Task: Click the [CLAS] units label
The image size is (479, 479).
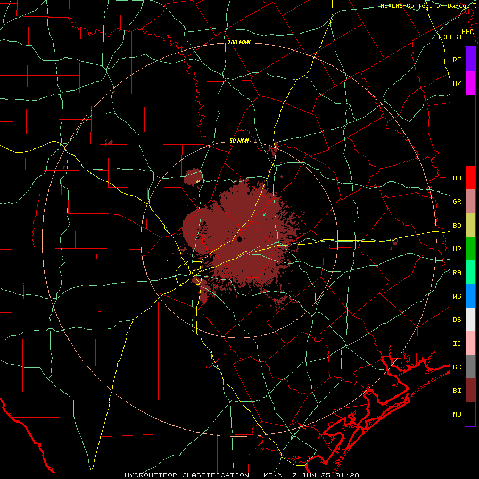Action: click(x=450, y=37)
